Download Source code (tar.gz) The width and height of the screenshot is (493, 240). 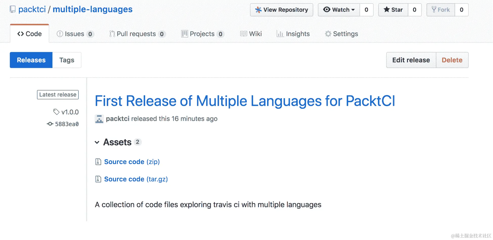tap(136, 179)
